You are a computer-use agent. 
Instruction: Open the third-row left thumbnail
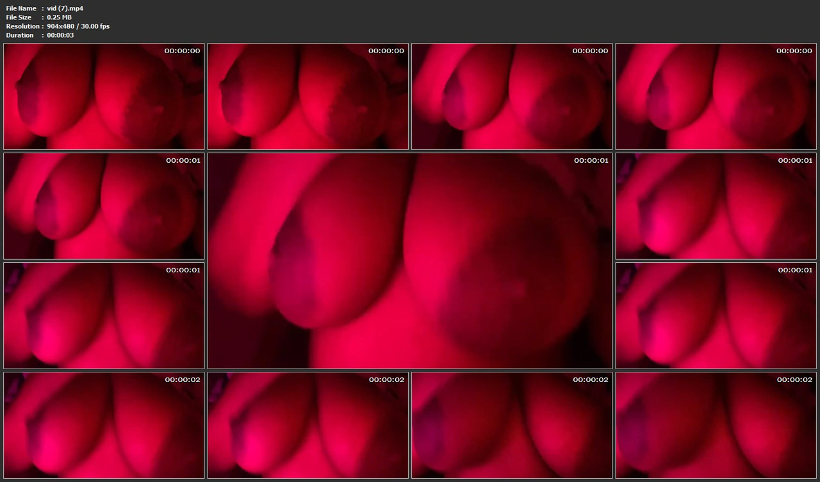point(104,315)
